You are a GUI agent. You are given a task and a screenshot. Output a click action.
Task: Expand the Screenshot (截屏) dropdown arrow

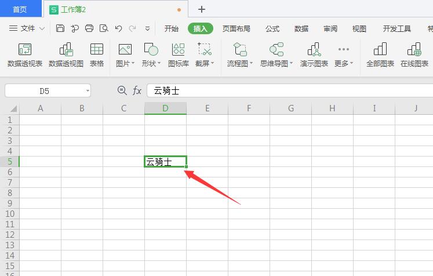pos(212,63)
